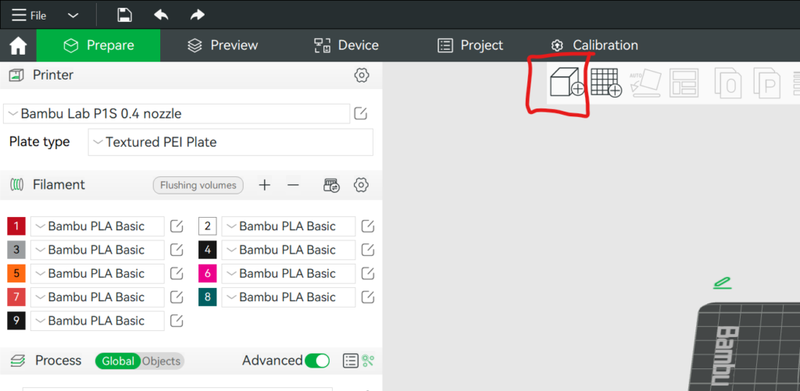
Task: Click the save disk icon
Action: (124, 15)
